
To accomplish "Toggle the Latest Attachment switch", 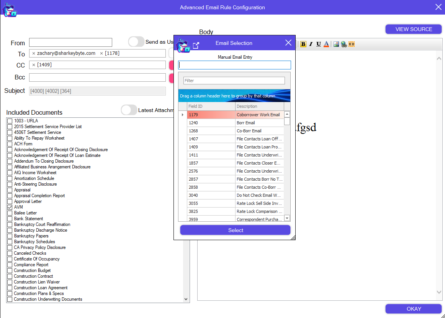I will click(x=129, y=110).
